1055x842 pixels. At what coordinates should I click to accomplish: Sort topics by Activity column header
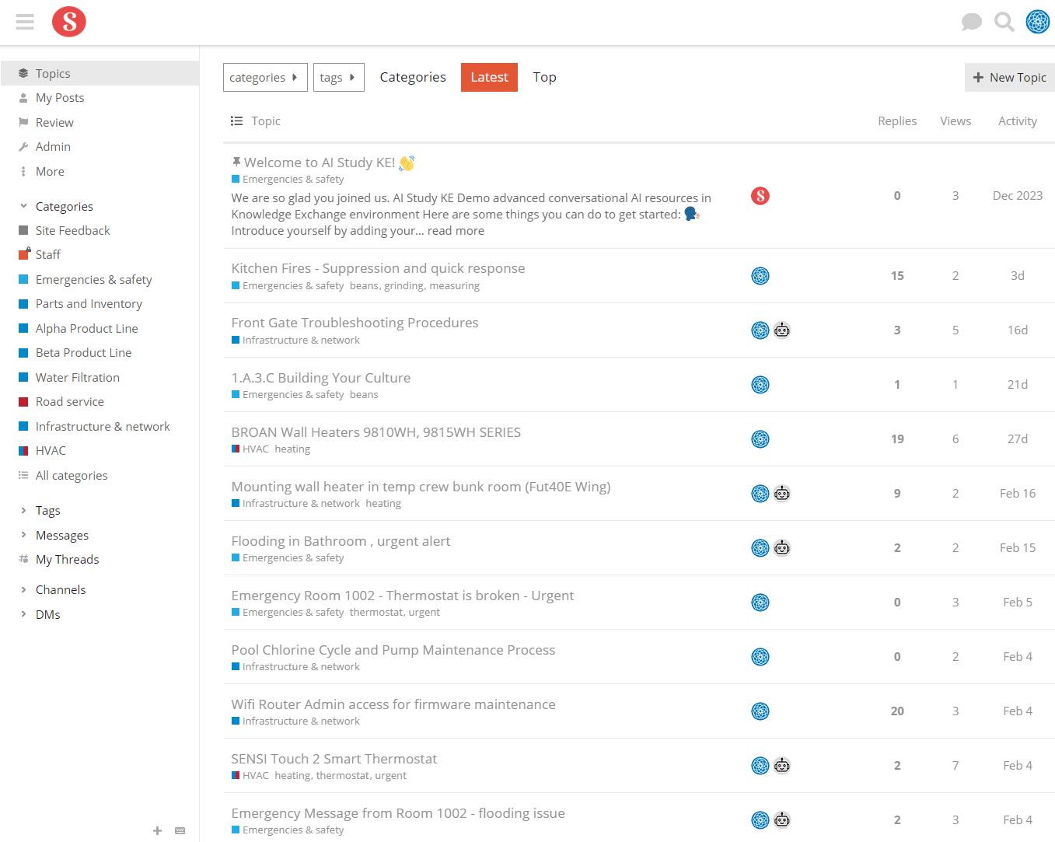[1017, 121]
